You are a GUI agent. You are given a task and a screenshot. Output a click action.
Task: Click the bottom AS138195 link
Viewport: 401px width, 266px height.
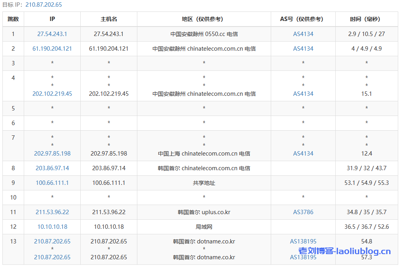pos(303,257)
